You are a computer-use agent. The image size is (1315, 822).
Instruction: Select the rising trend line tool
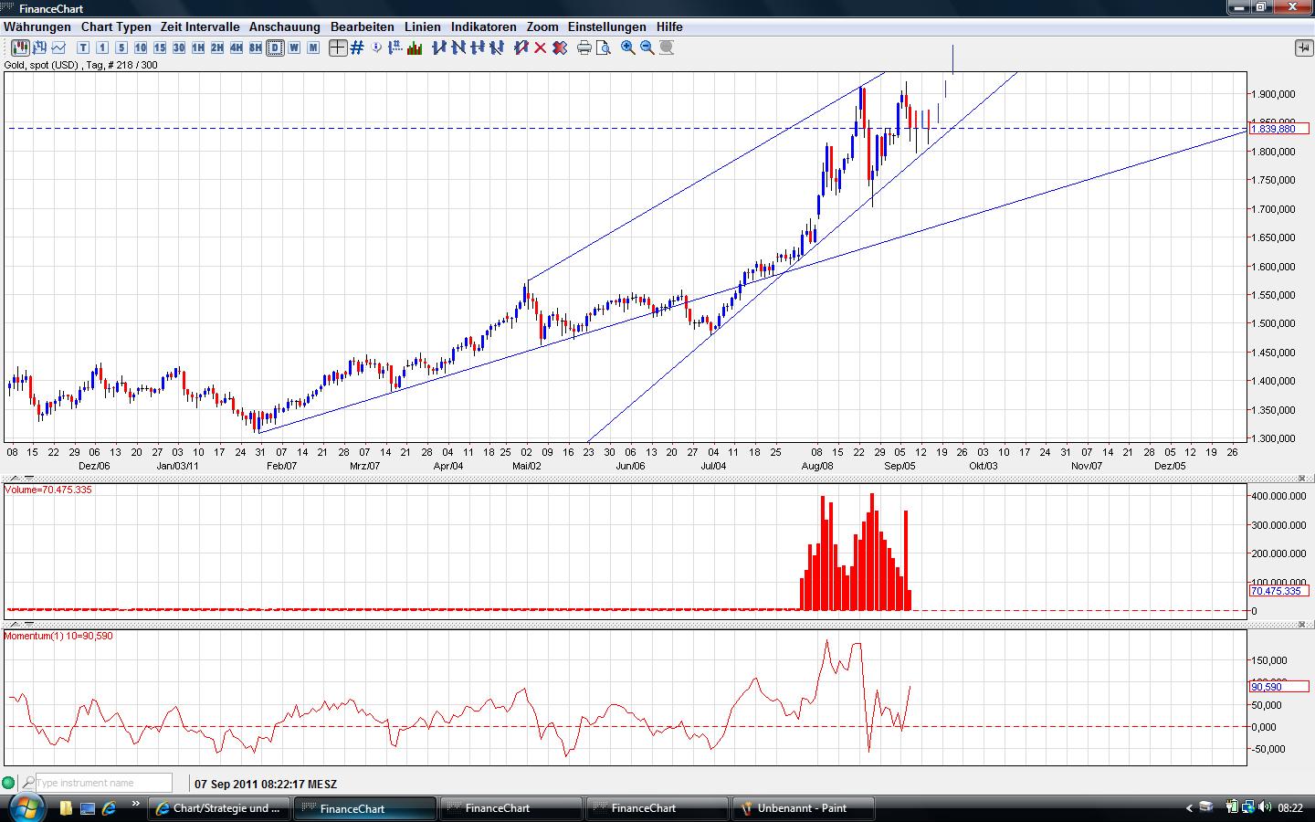tap(439, 47)
